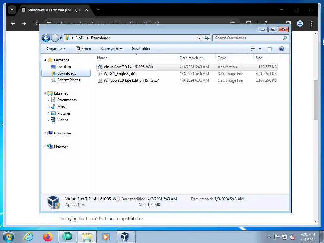The width and height of the screenshot is (324, 243).
Task: Open Chrome three-dot menu
Action: pos(311,23)
